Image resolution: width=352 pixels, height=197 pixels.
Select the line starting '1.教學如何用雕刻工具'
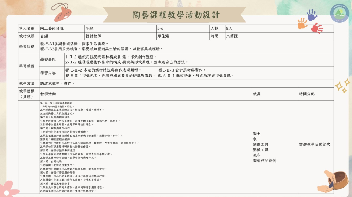tap(90, 143)
